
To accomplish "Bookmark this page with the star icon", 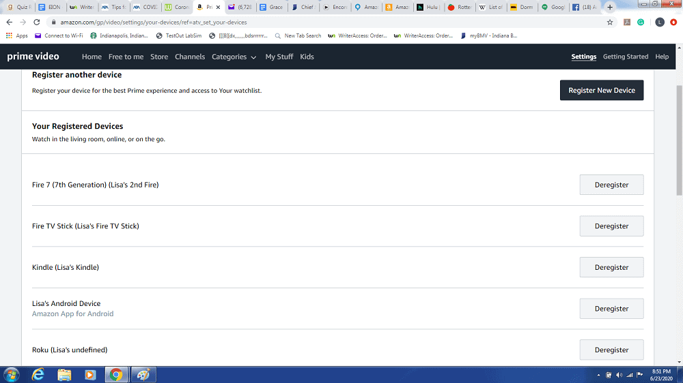I will pos(610,22).
